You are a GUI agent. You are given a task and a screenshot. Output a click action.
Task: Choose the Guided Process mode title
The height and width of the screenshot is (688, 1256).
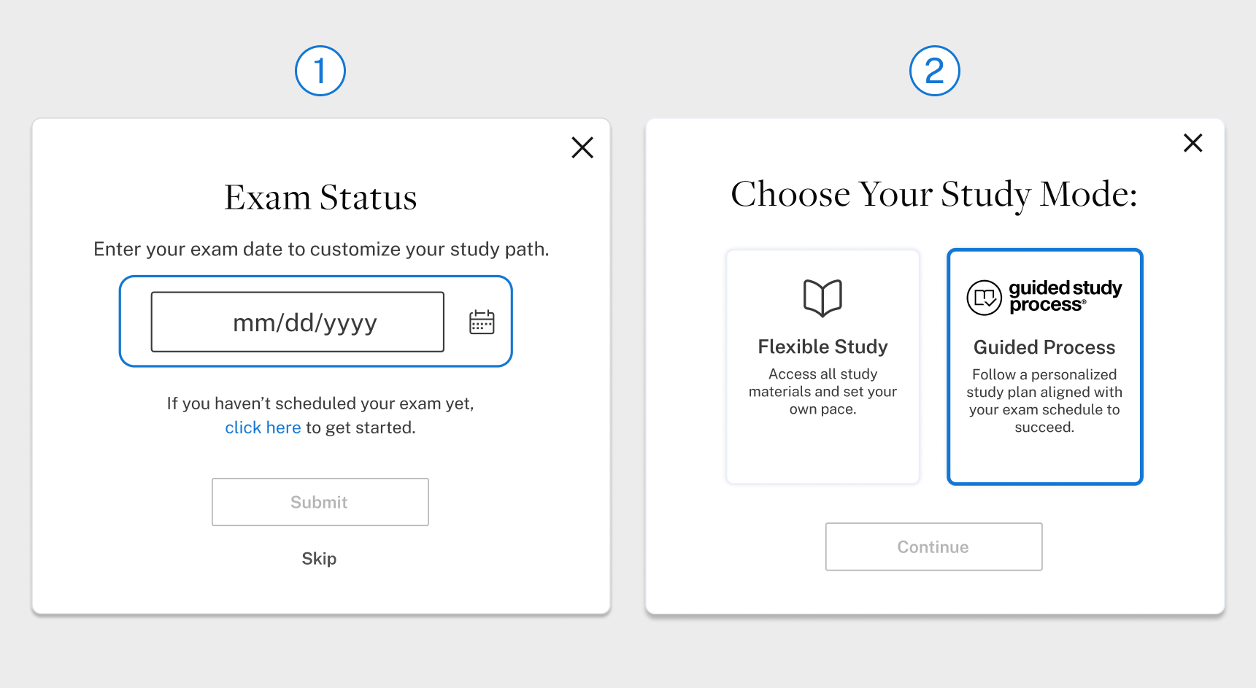coord(1044,347)
